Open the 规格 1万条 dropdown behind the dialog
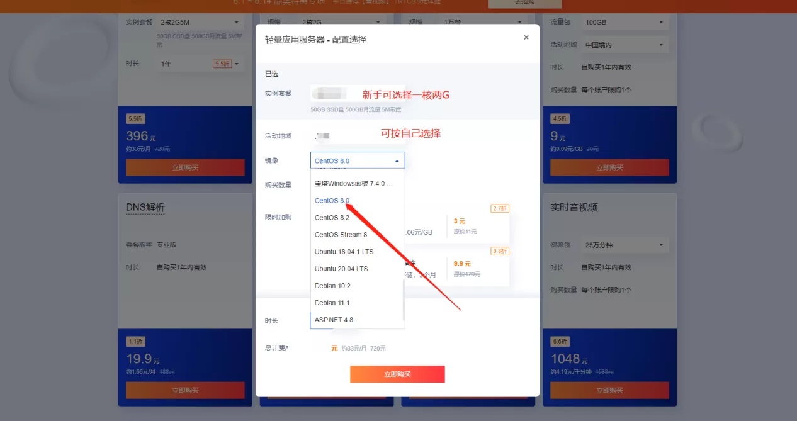The height and width of the screenshot is (421, 797). [x=482, y=21]
